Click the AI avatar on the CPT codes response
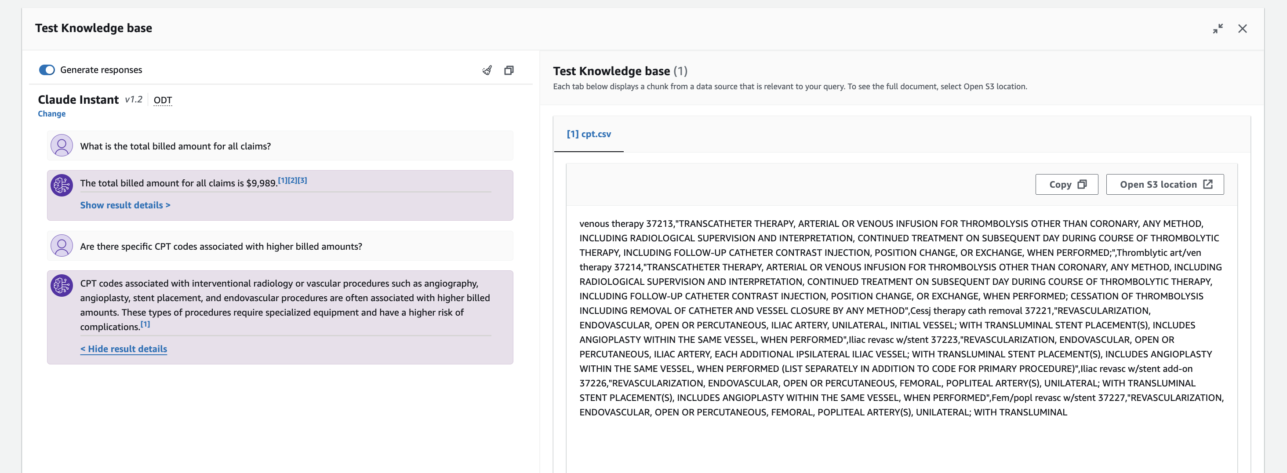This screenshot has height=473, width=1287. 62,285
